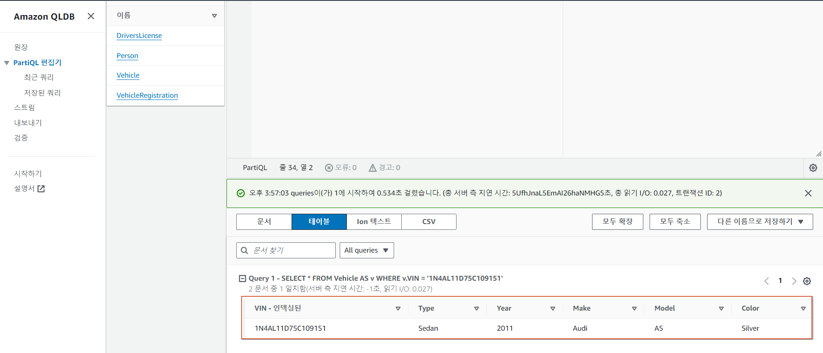Sort by Type column arrow
The width and height of the screenshot is (823, 353).
477,309
